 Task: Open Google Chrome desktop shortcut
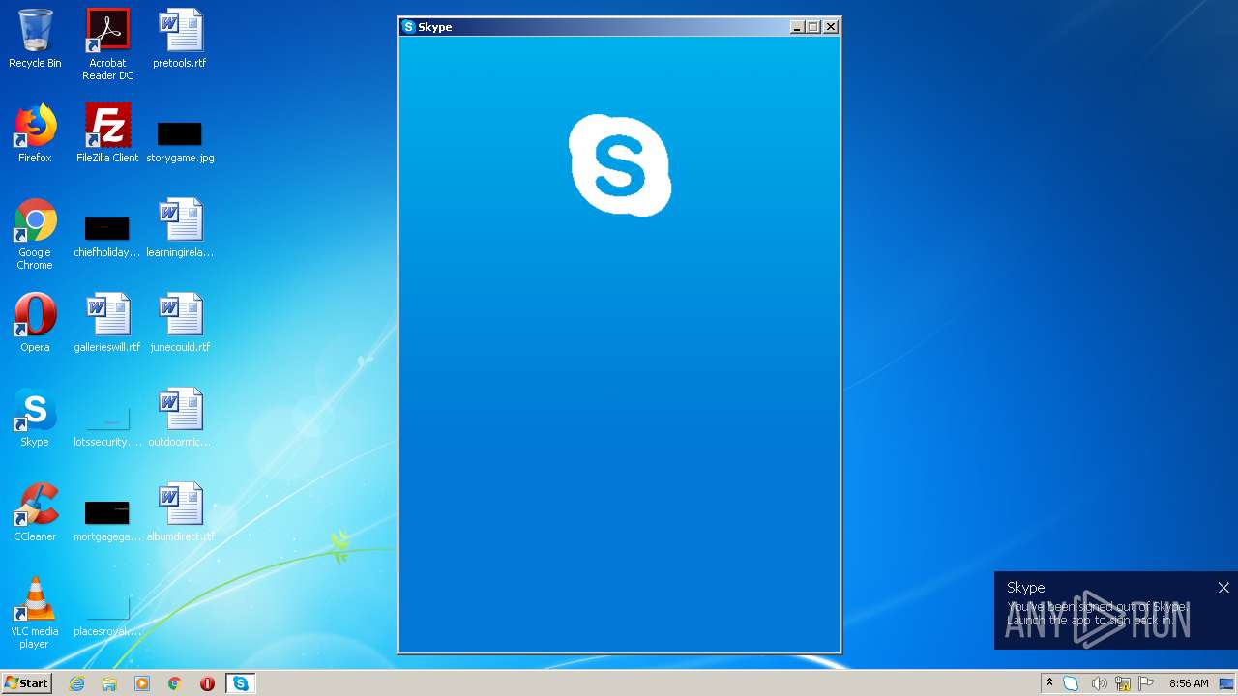(x=35, y=234)
